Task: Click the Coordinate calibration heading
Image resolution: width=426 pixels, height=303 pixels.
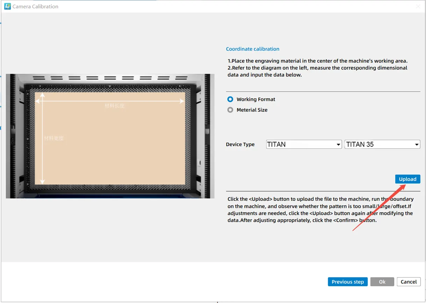Action: coord(253,49)
